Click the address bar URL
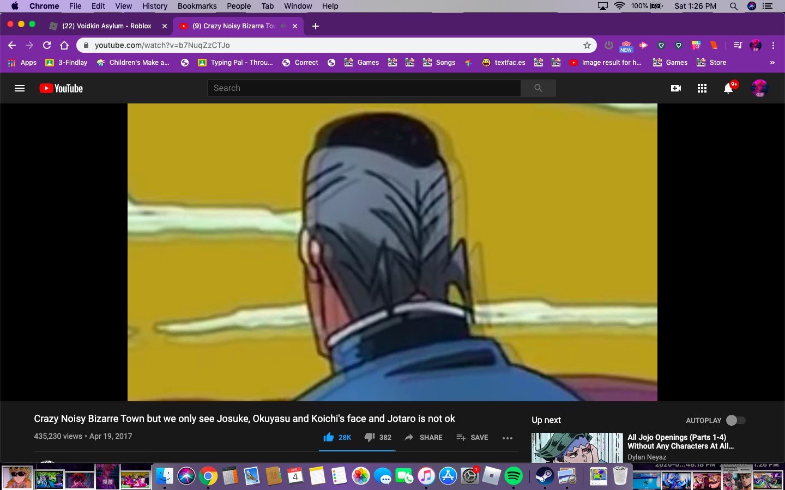 click(x=162, y=45)
